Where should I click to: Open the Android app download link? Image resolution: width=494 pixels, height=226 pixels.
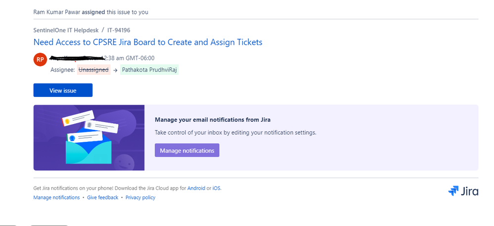click(x=196, y=188)
